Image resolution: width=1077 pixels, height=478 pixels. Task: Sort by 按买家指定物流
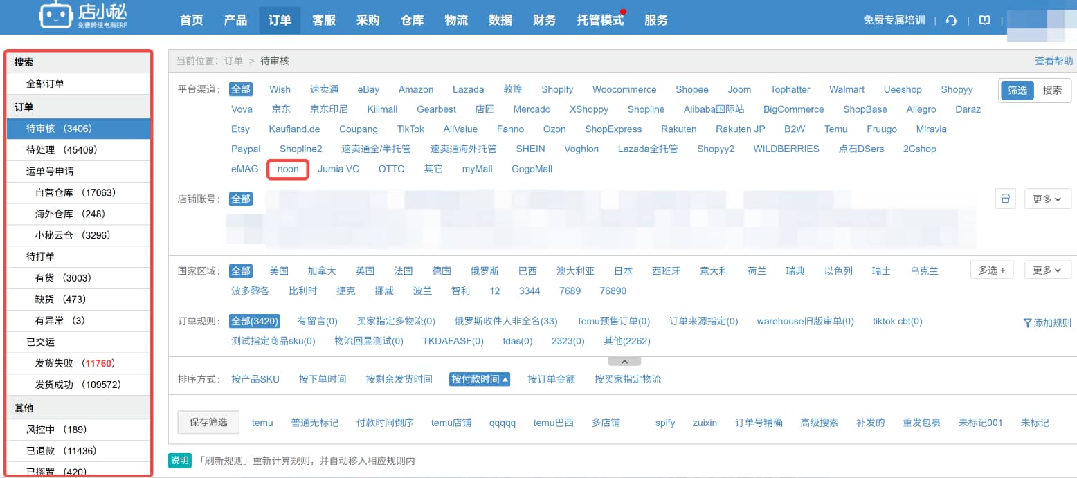point(628,379)
